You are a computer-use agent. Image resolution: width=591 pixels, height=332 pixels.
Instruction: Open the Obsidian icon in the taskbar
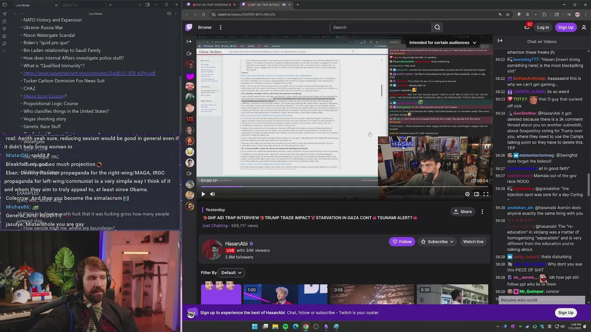point(326,326)
